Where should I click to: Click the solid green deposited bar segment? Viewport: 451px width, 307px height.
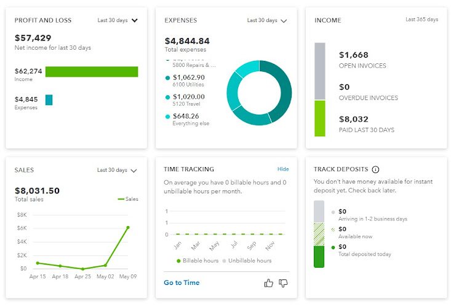[x=319, y=257]
